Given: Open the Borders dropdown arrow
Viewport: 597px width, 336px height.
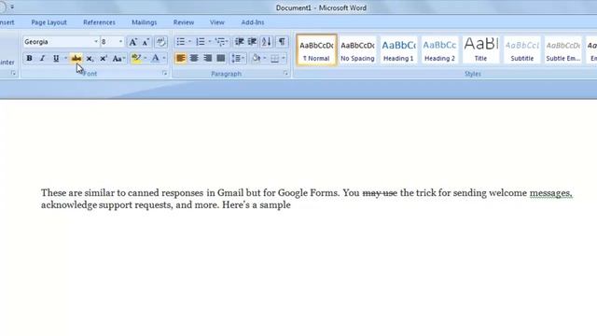Looking at the screenshot, I should coord(284,58).
